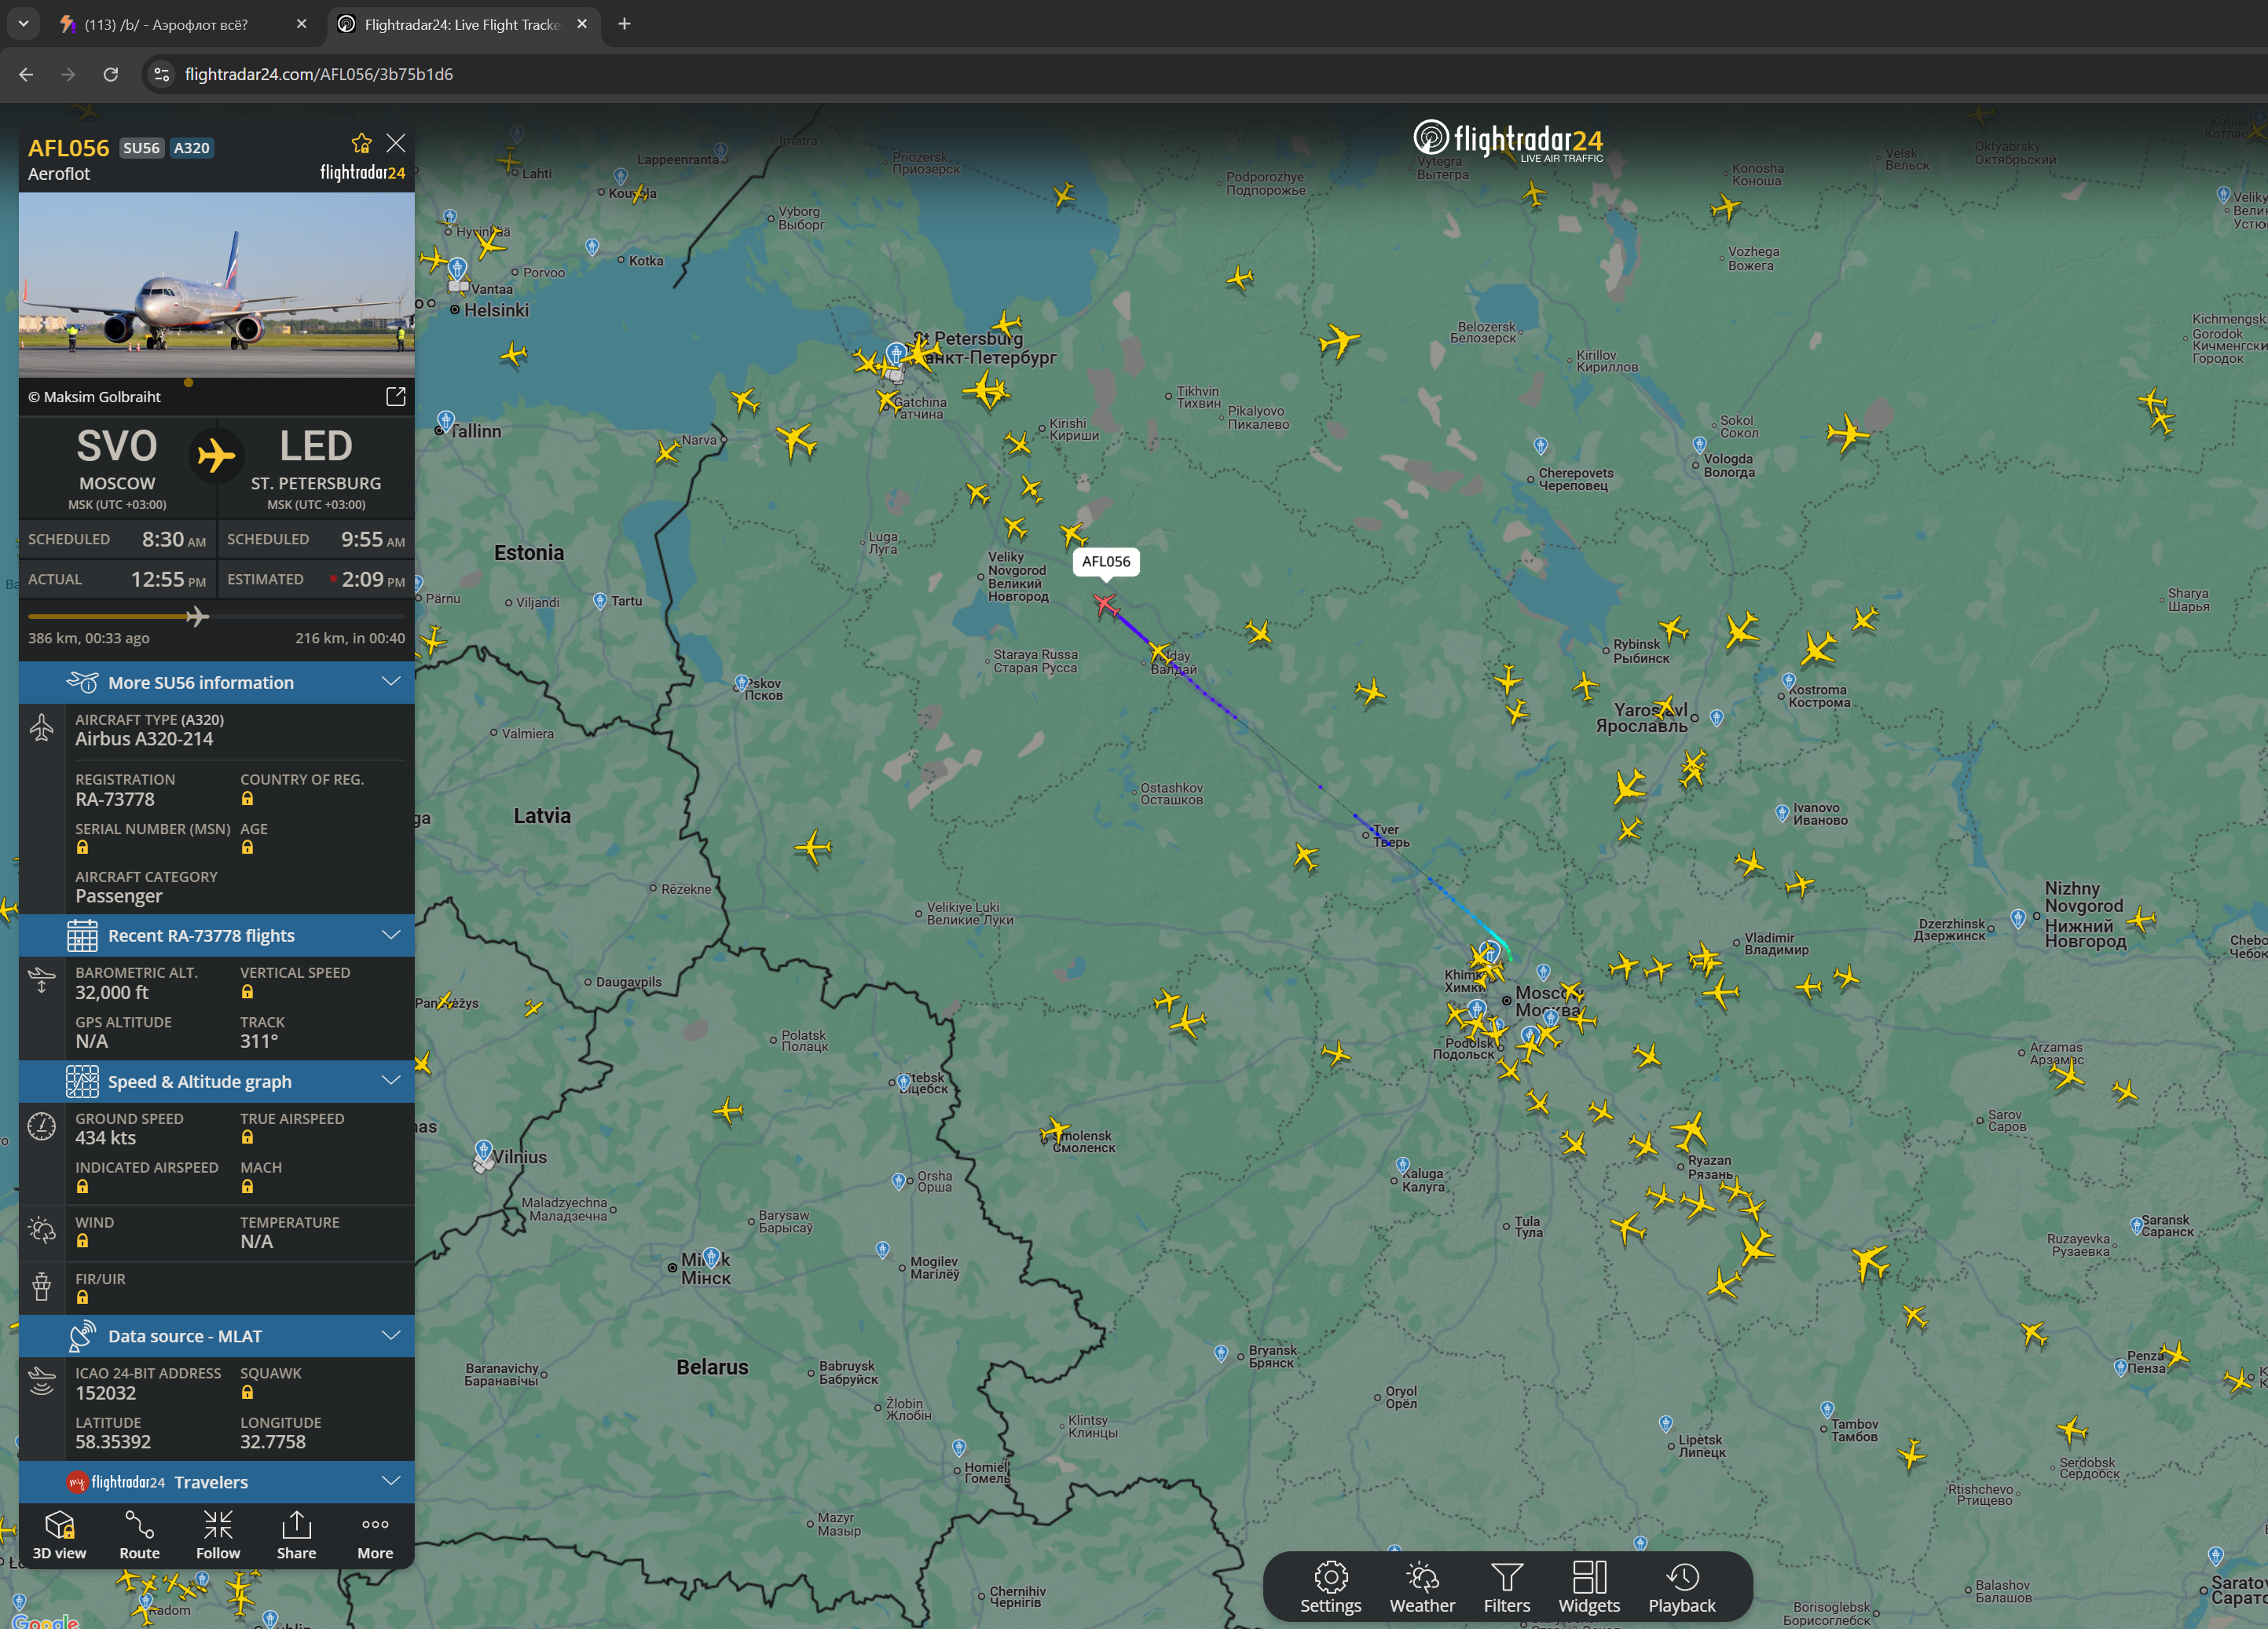Expand Speed & Altitude graph section
Screen dimensions: 2268x1629
[217, 1081]
